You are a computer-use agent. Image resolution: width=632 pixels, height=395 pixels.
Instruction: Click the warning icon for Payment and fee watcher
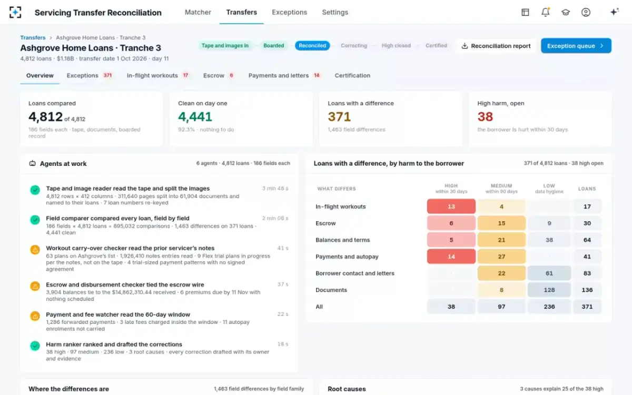coord(35,316)
